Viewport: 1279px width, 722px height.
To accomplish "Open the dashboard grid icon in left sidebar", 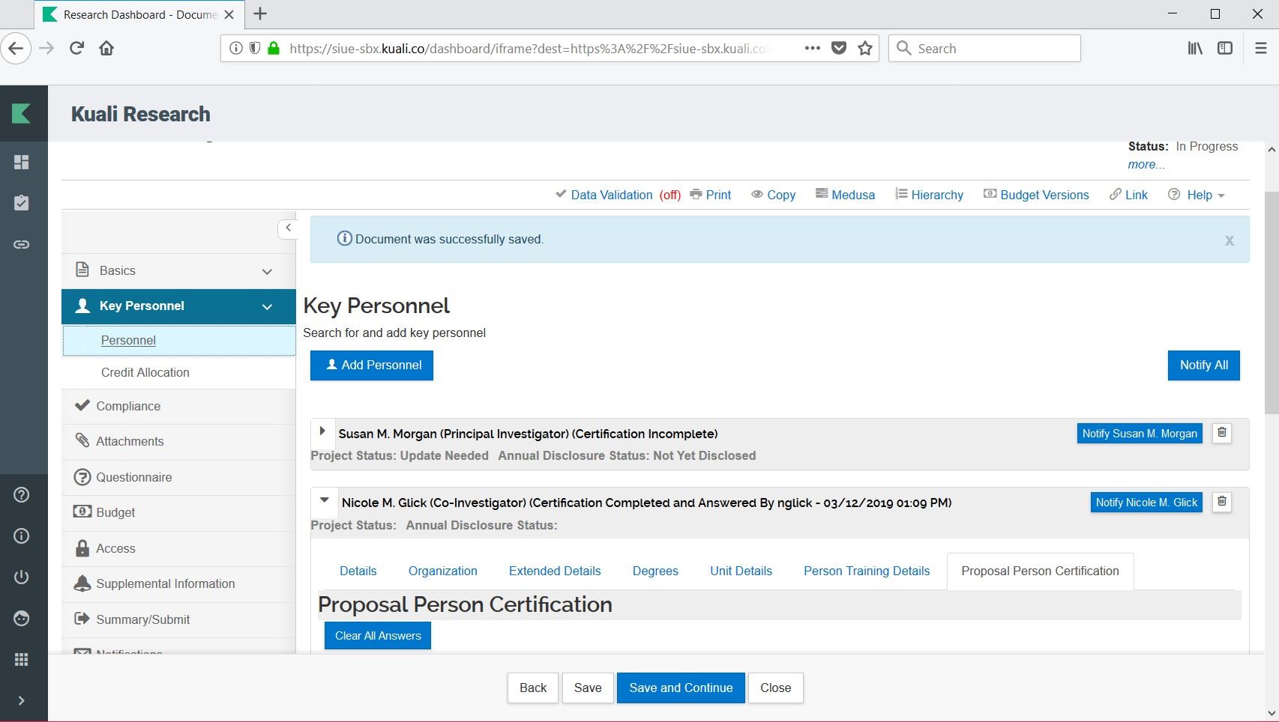I will [22, 163].
